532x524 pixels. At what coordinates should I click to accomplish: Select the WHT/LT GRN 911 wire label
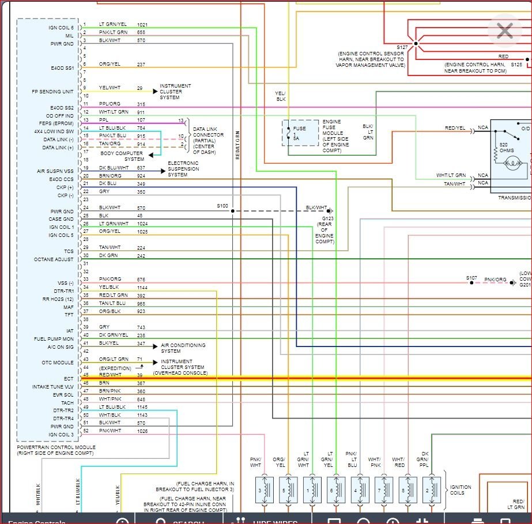(x=122, y=112)
